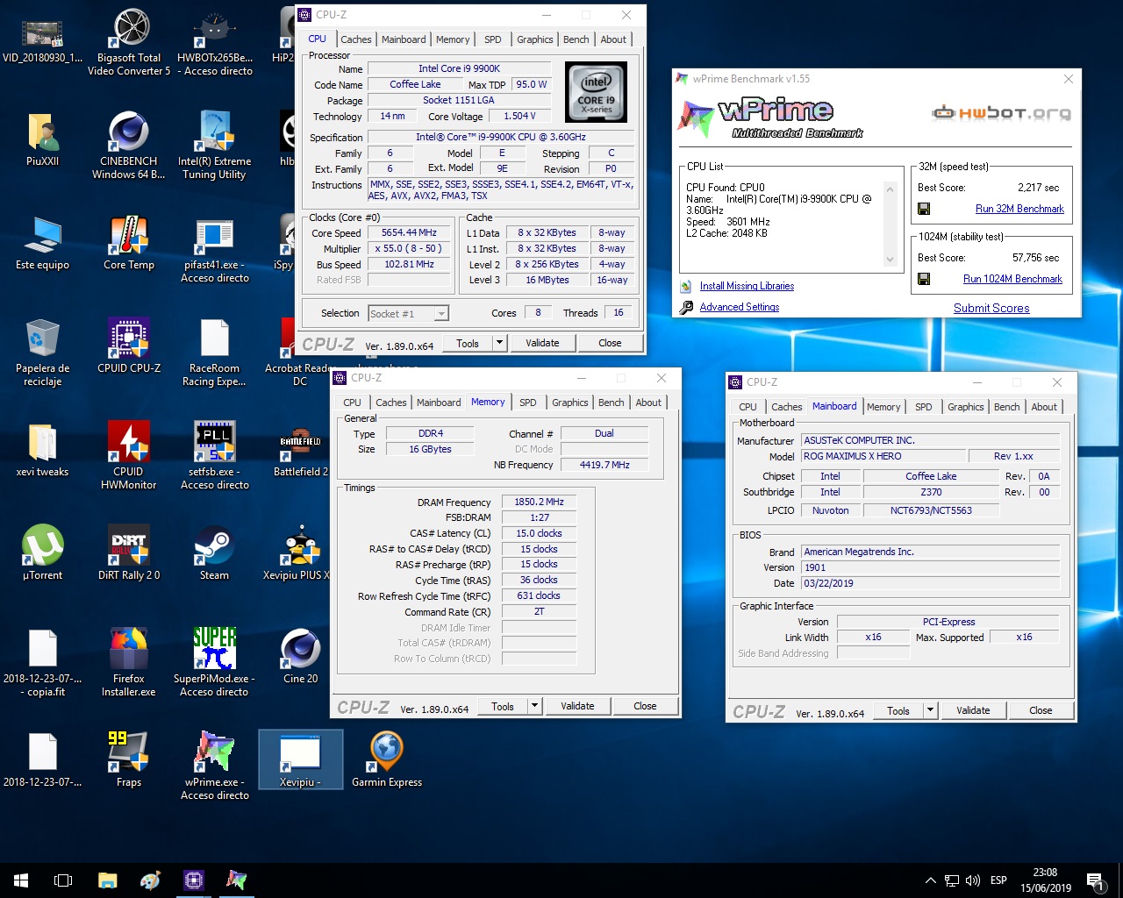
Task: Open About tab in Mainboard CPU-Z window
Action: click(1044, 407)
